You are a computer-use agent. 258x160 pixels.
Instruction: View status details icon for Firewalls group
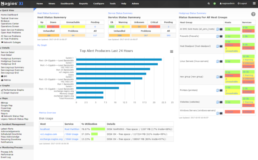217,36
